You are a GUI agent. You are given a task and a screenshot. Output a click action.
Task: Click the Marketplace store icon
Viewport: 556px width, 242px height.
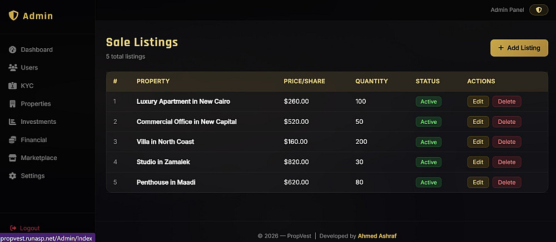pyautogui.click(x=13, y=158)
